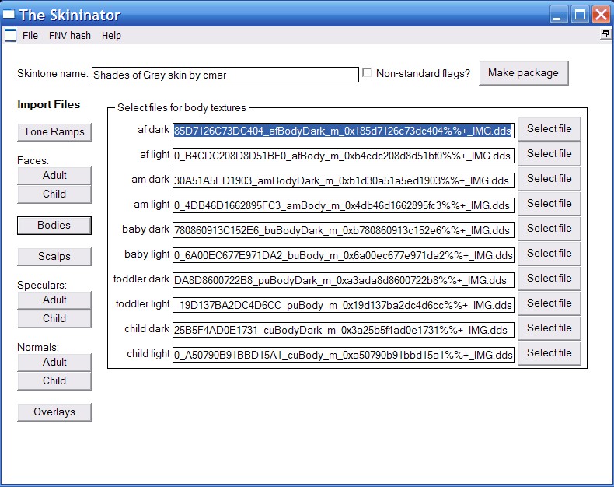Click the toddler light file path field
Screen dimensions: 614x487
pyautogui.click(x=344, y=305)
